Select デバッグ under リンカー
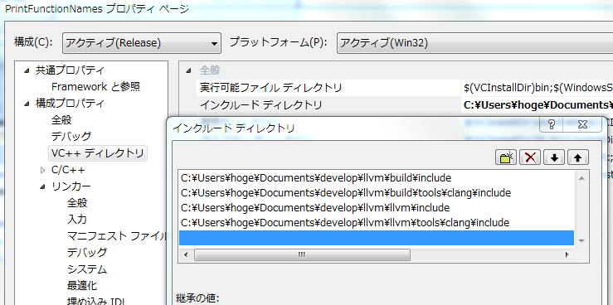The height and width of the screenshot is (305, 613). (x=87, y=252)
